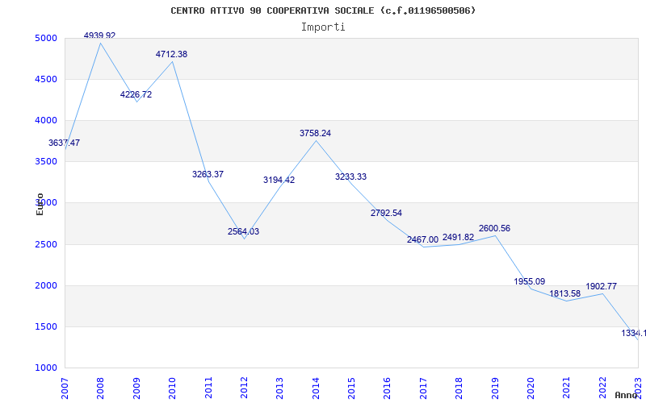Click the Euro y-axis title
The height and width of the screenshot is (403, 646).
click(40, 204)
